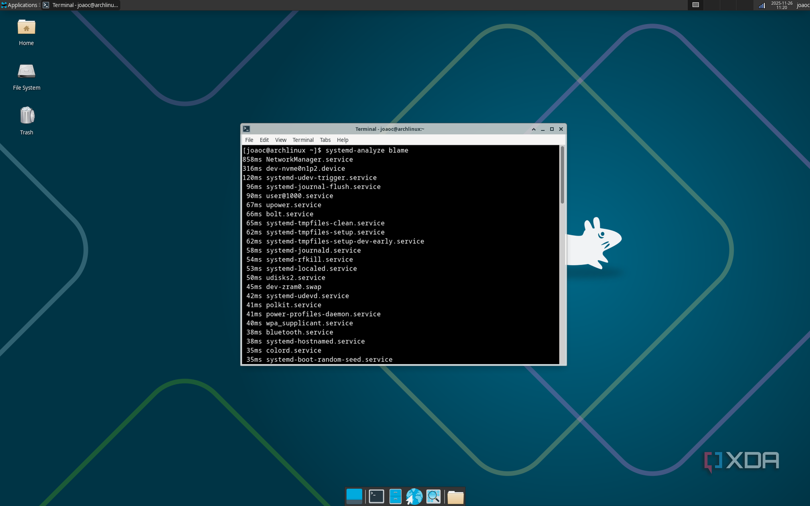Open the Terminal menu in the menu bar
Screen dimensions: 810x506
click(303, 140)
